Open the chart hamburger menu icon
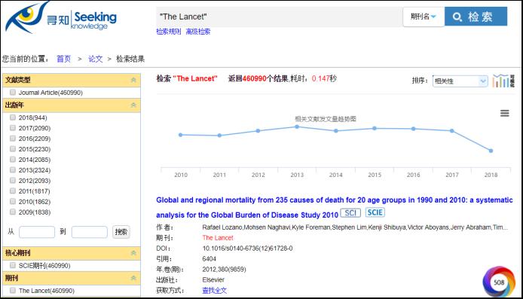Image resolution: width=523 pixels, height=299 pixels. pos(505,113)
